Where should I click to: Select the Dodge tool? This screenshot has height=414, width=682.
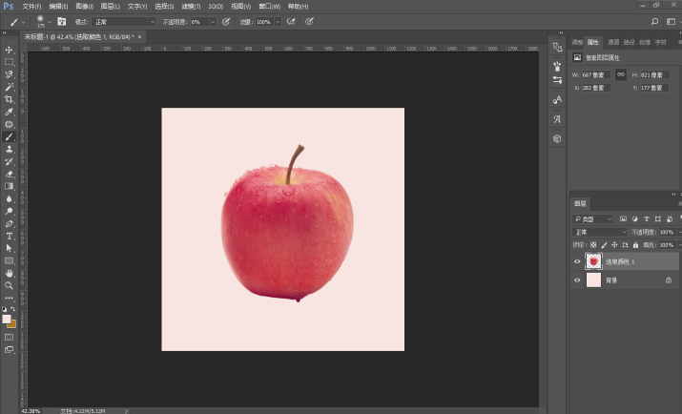(x=9, y=212)
